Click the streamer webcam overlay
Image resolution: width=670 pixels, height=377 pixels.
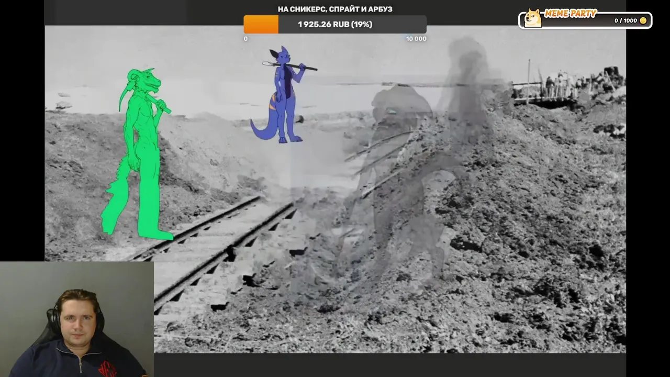coord(77,319)
